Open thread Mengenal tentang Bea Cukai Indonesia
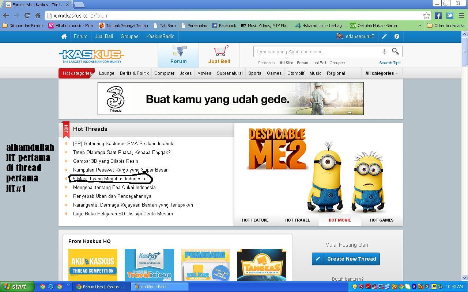The width and height of the screenshot is (468, 292). tap(114, 188)
